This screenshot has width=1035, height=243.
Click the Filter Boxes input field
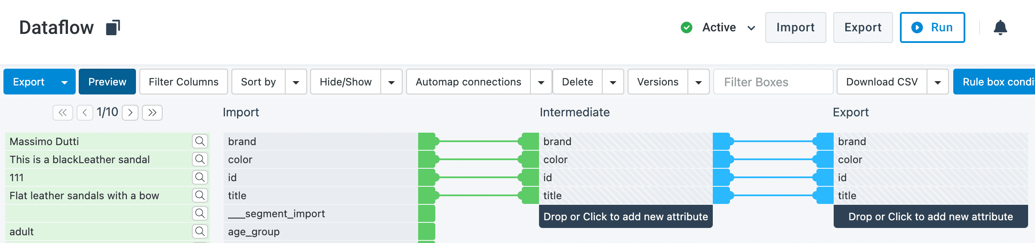pyautogui.click(x=773, y=82)
